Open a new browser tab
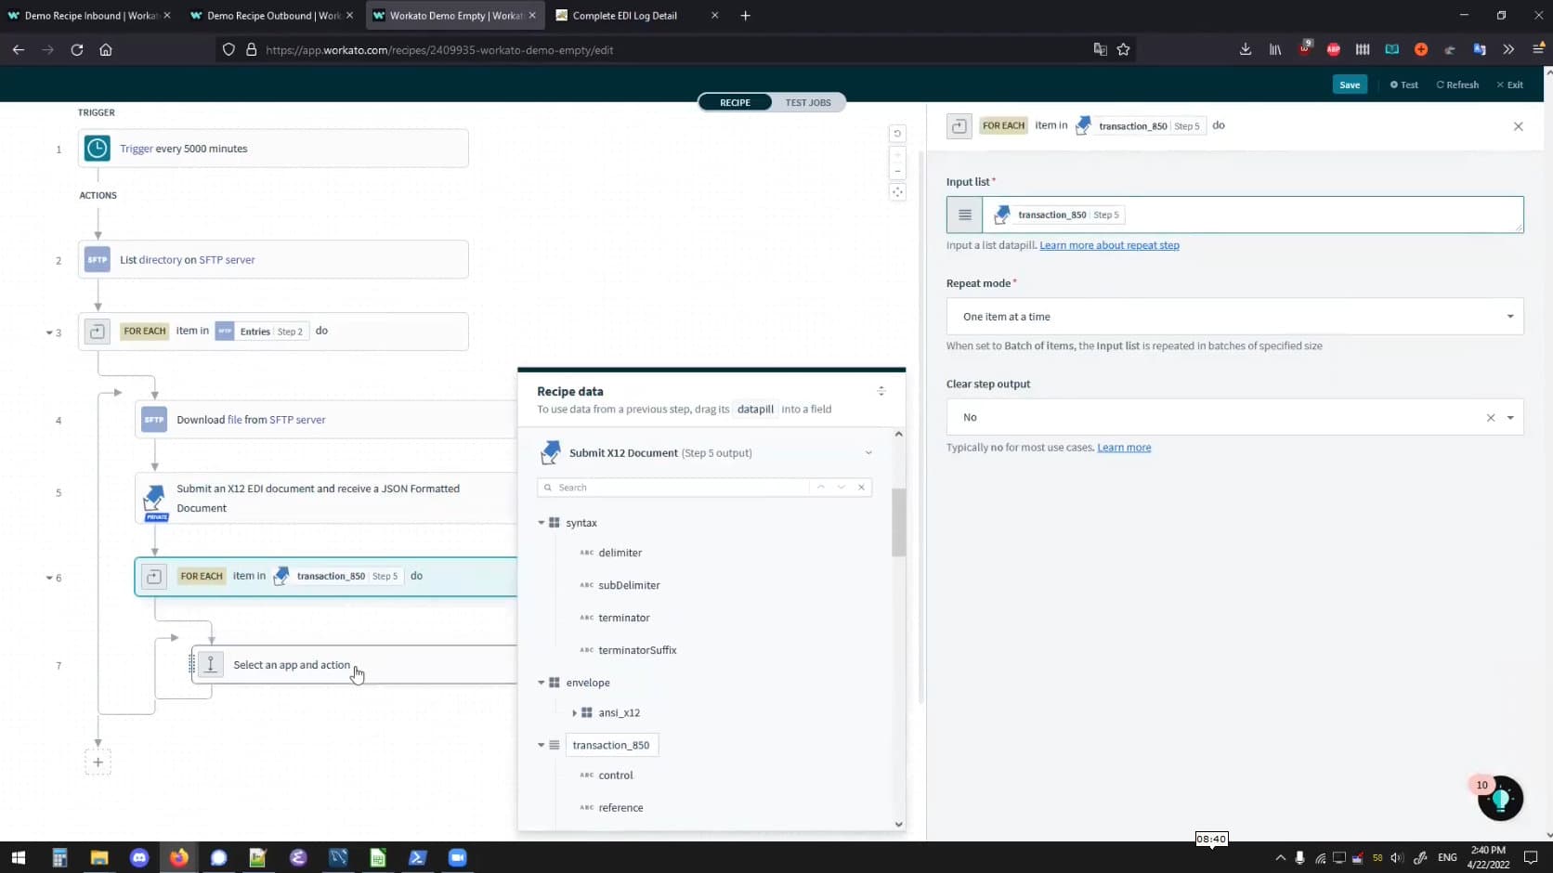This screenshot has width=1553, height=873. tap(745, 16)
